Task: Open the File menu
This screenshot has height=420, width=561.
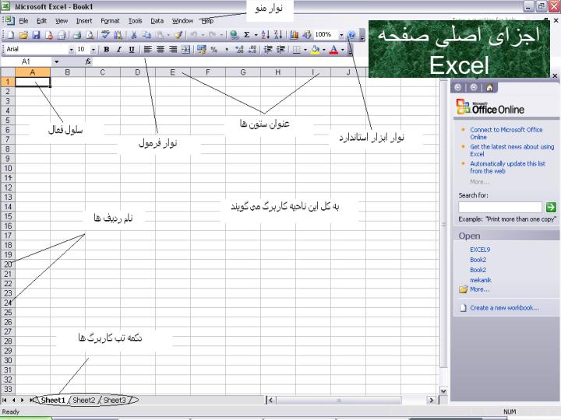Action: click(x=23, y=21)
